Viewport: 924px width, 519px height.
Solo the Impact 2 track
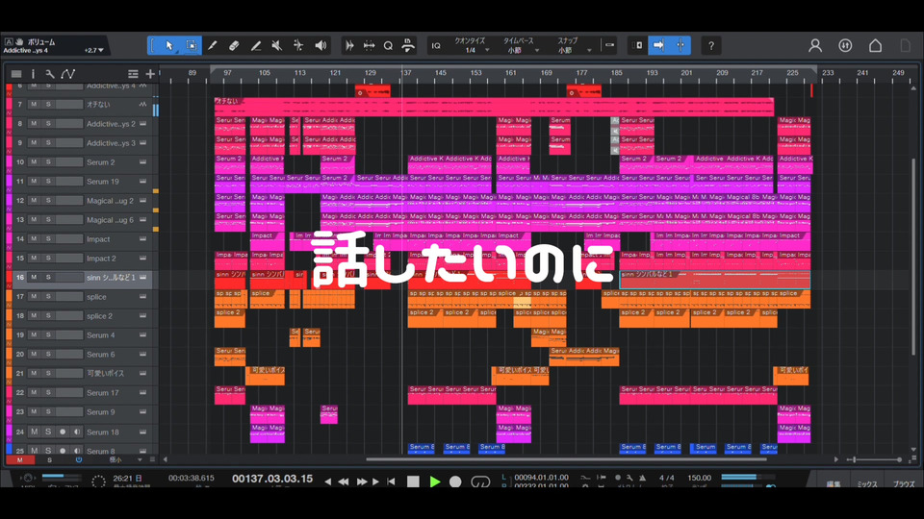click(48, 259)
